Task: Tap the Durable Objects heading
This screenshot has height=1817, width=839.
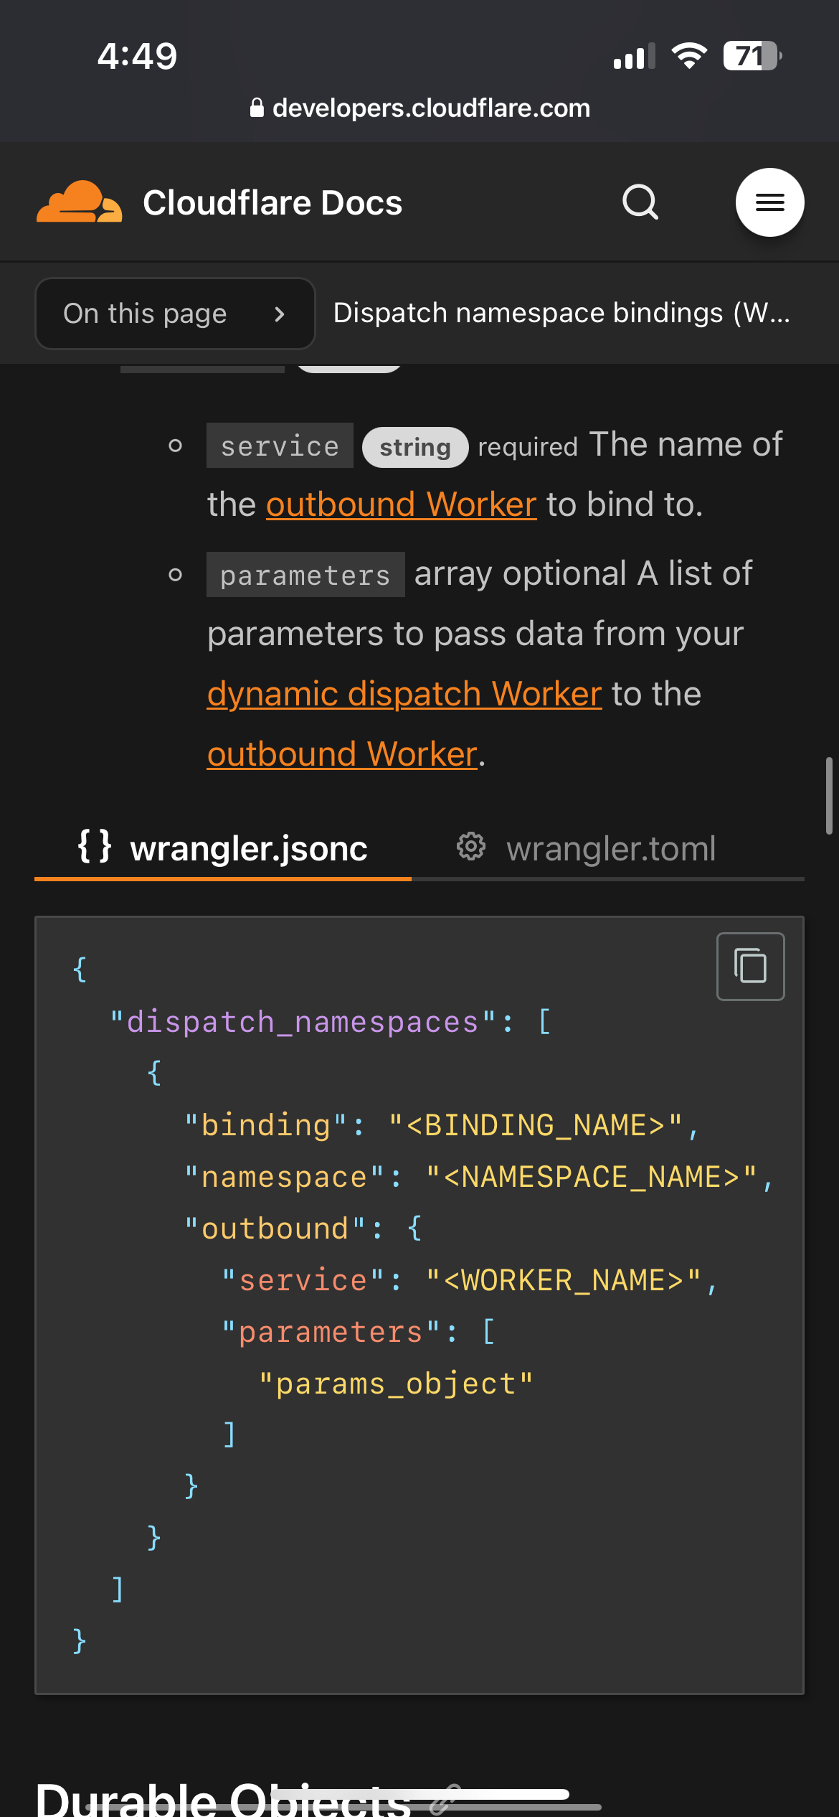Action: coord(222,1800)
